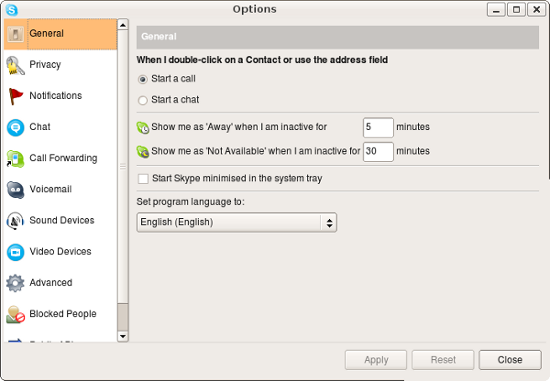The width and height of the screenshot is (550, 381).
Task: Open the program language dropdown
Action: (236, 222)
